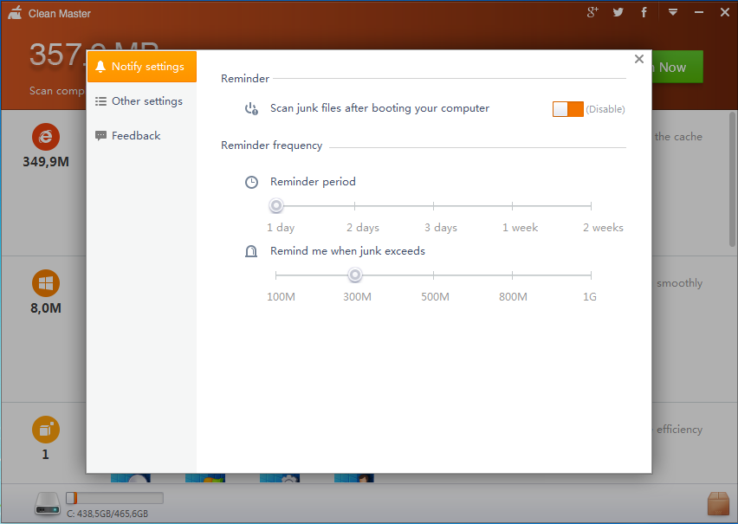
Task: Click the 8,0M size value
Action: point(46,308)
